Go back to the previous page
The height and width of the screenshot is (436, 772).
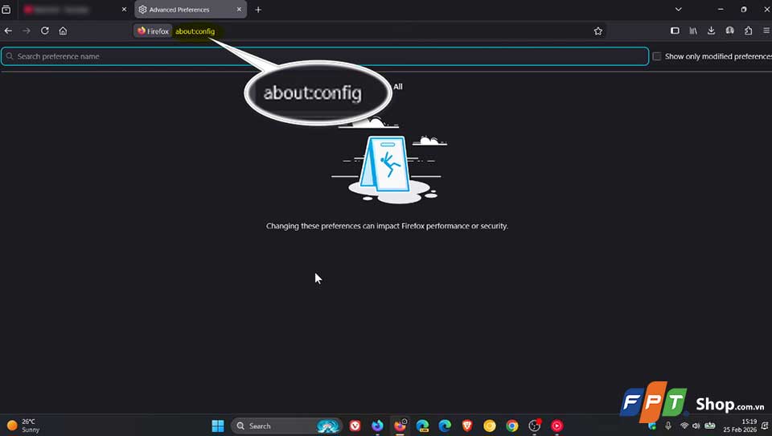[8, 31]
